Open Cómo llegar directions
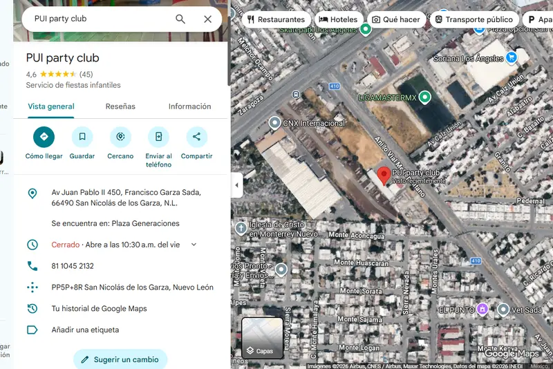The height and width of the screenshot is (369, 553). tap(44, 136)
